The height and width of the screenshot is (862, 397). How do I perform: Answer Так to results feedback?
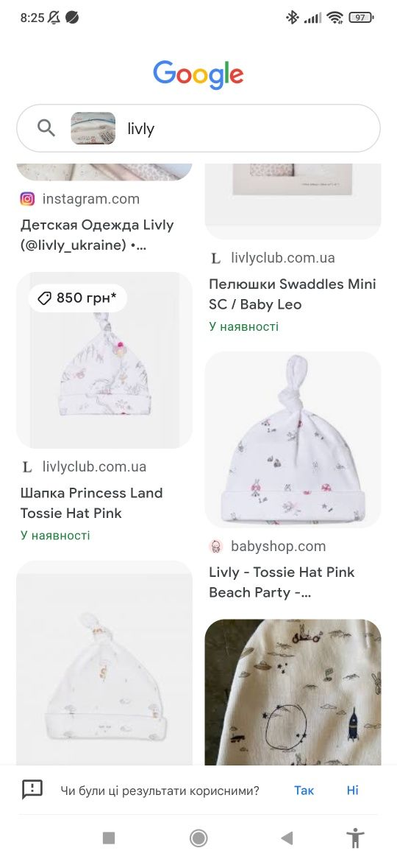304,790
